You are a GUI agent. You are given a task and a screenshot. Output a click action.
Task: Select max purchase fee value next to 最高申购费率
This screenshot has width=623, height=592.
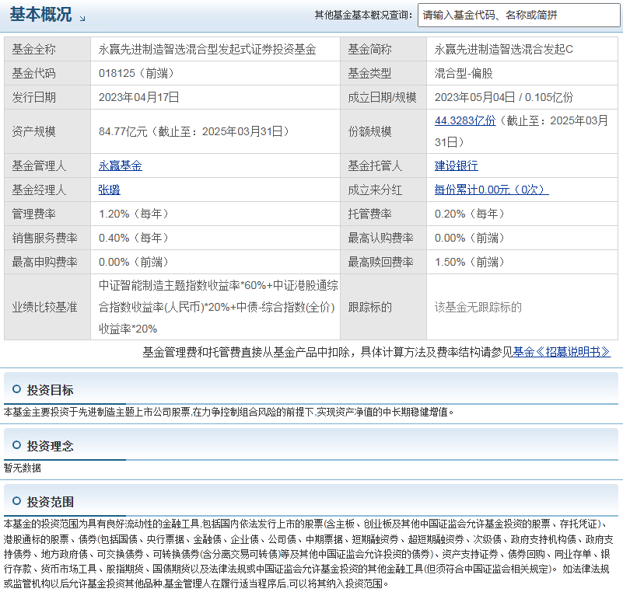click(x=134, y=262)
